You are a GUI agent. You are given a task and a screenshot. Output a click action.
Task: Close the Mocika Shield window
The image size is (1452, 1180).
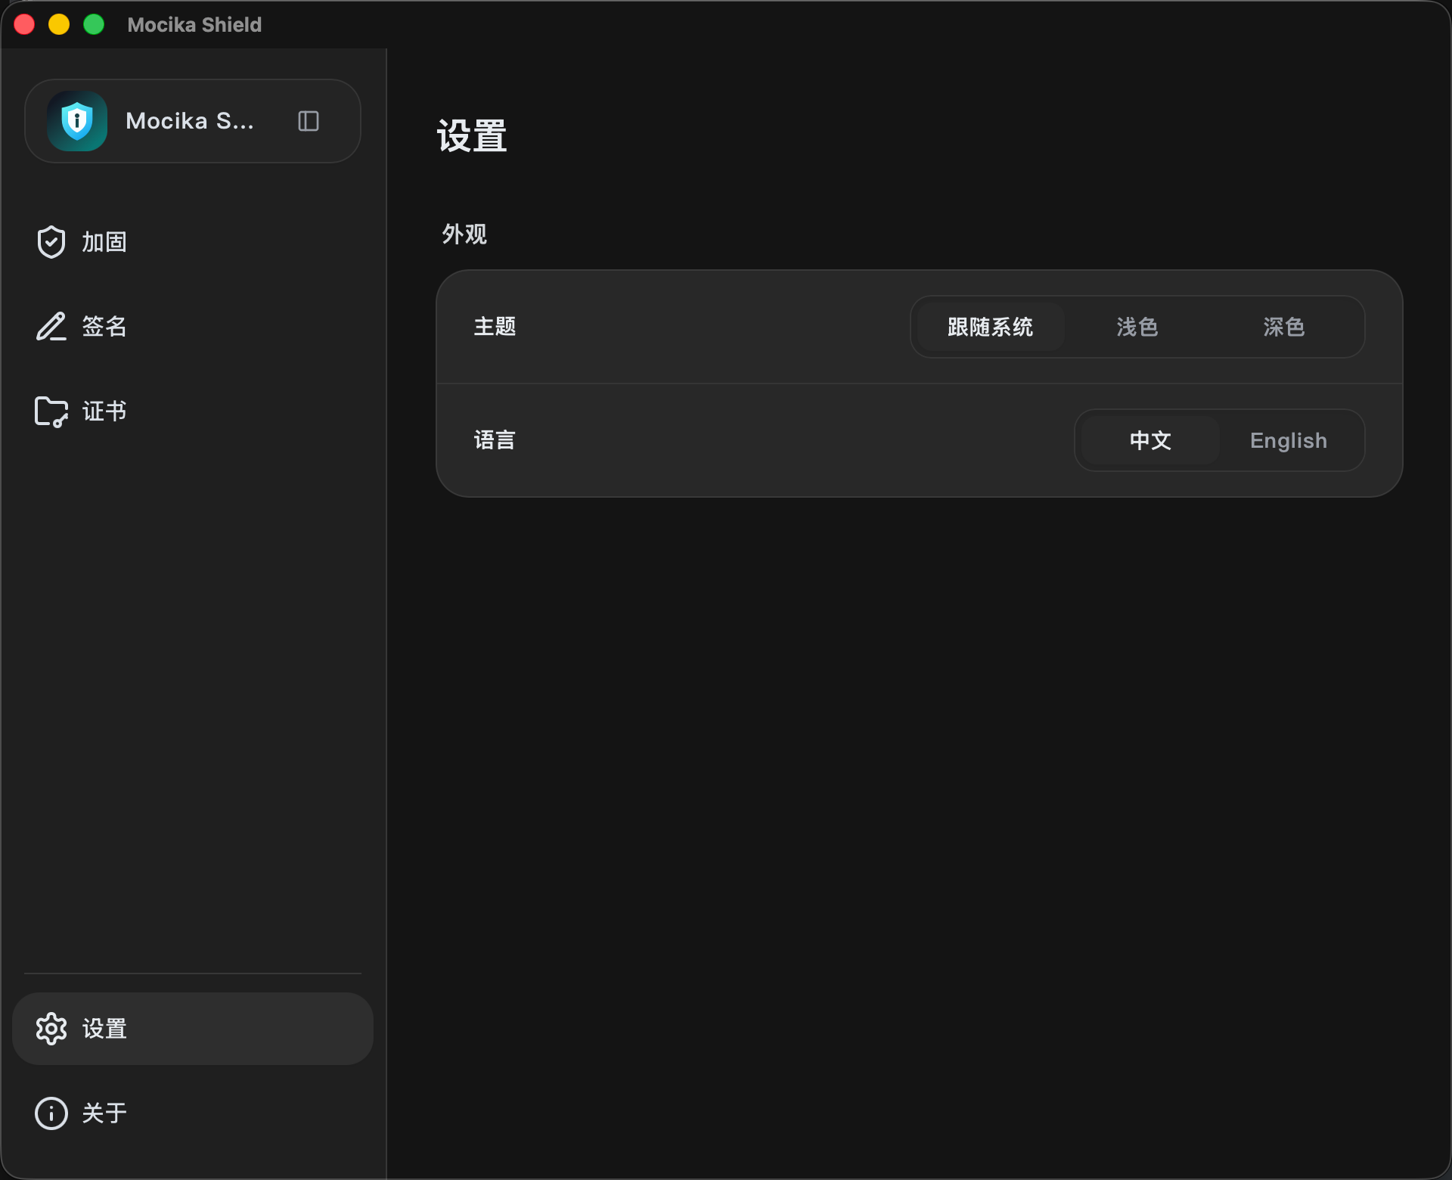pos(24,25)
